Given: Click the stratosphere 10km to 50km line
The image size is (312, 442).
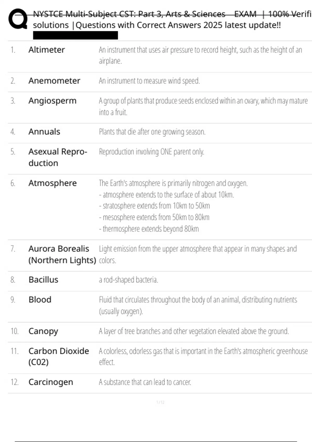Looking at the screenshot, I should click(154, 206).
